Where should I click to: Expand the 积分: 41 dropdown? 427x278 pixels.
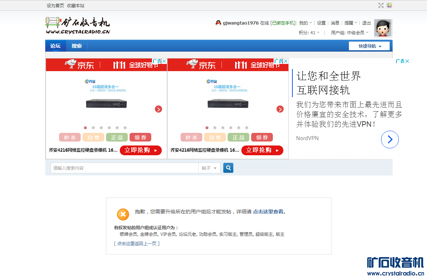(x=309, y=32)
